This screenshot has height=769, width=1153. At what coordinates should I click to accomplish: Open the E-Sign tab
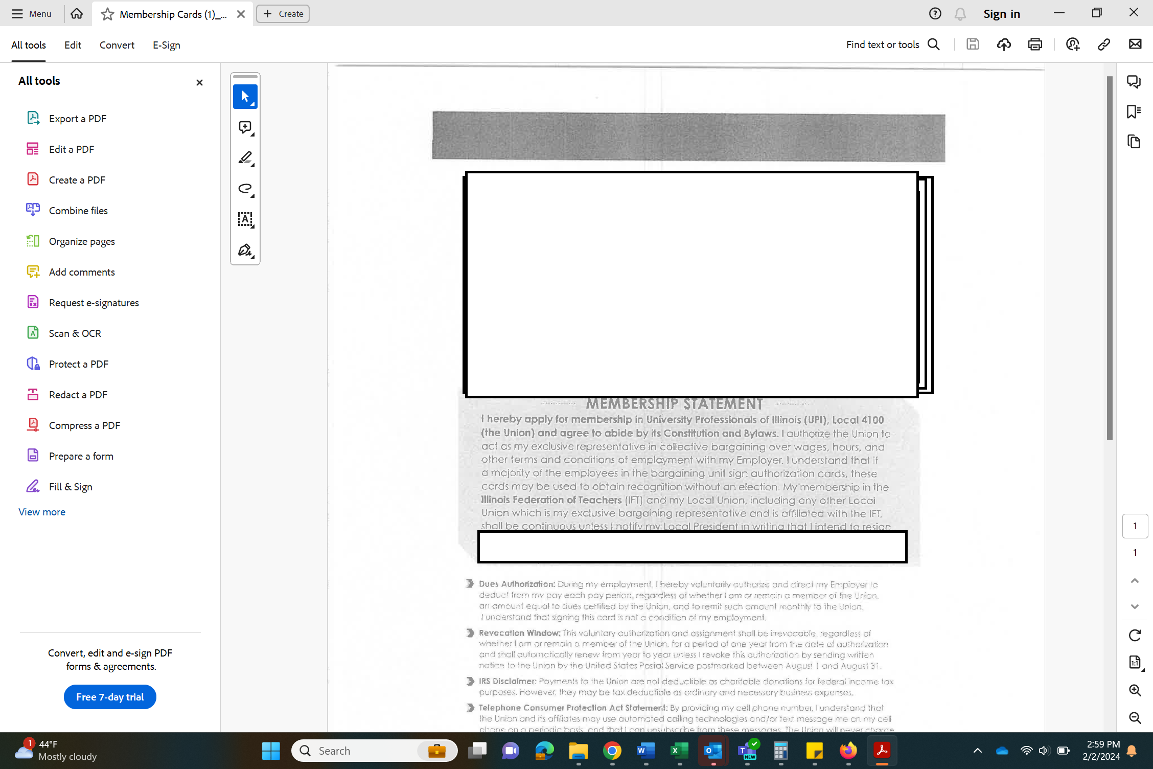(166, 45)
